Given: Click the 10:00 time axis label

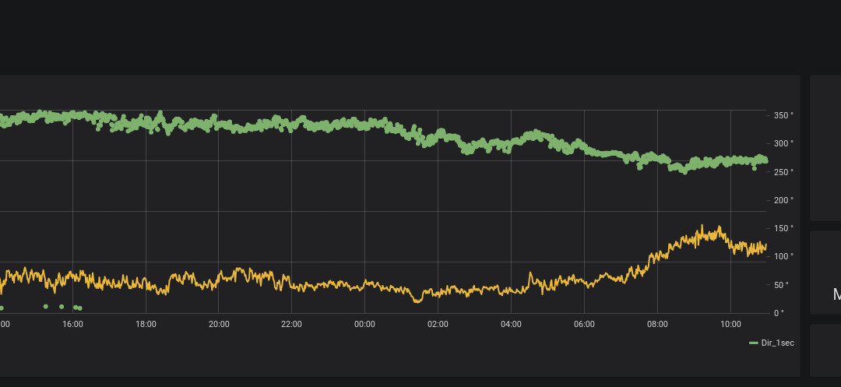Looking at the screenshot, I should pyautogui.click(x=730, y=324).
